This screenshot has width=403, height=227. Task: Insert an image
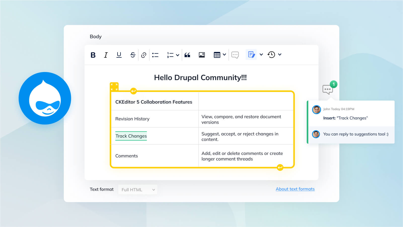click(202, 55)
